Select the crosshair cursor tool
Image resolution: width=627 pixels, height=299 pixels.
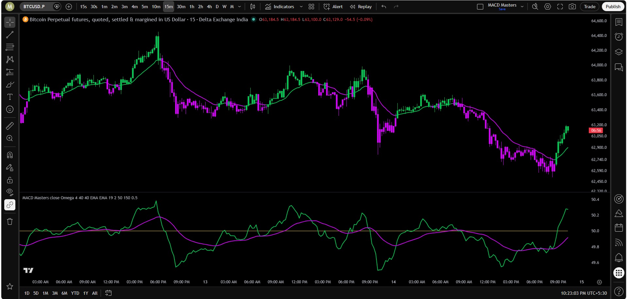[10, 22]
